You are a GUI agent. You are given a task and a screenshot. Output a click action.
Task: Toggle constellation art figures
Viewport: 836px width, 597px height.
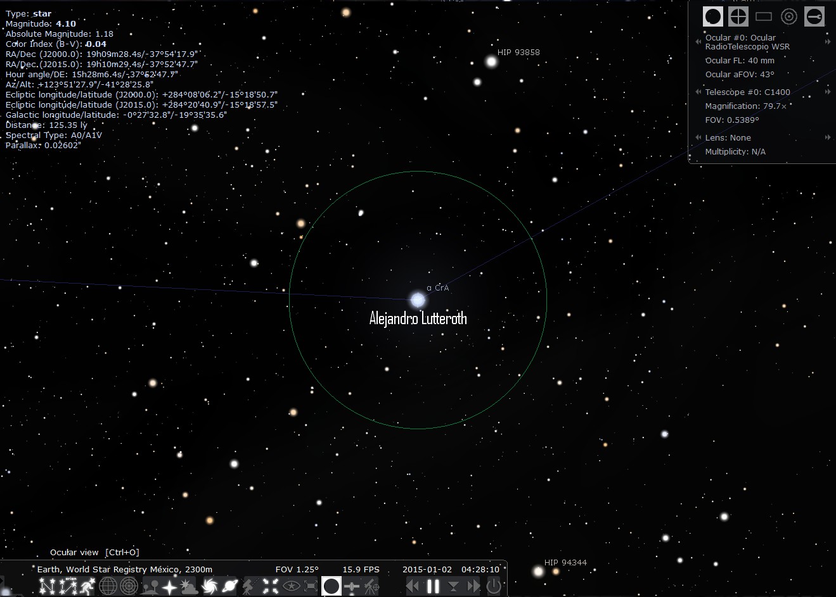pyautogui.click(x=87, y=586)
